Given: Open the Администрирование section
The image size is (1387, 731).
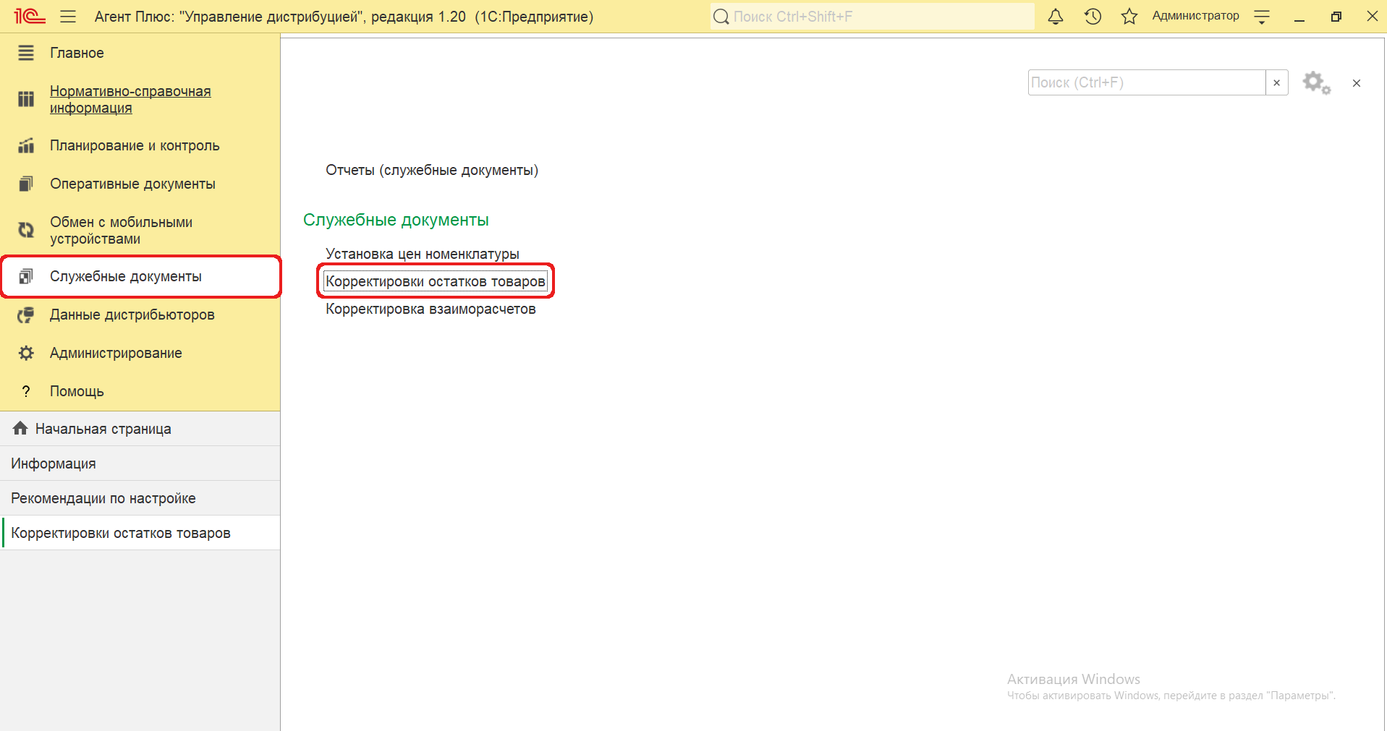Looking at the screenshot, I should 116,353.
